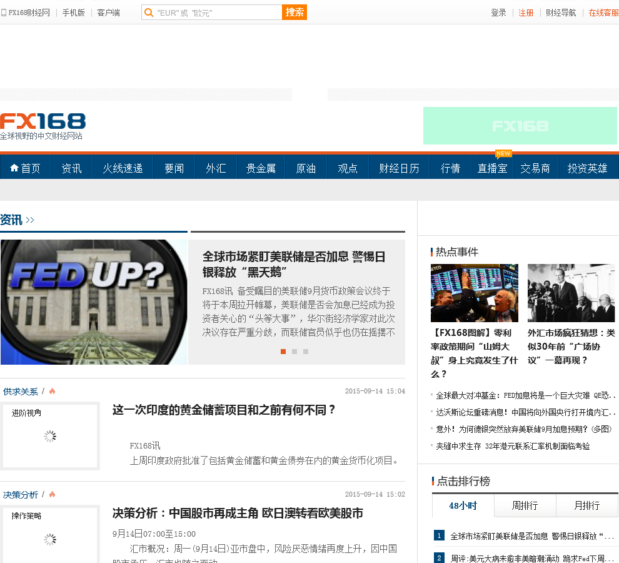Select the third carousel dot indicator
Image resolution: width=619 pixels, height=563 pixels.
[306, 351]
